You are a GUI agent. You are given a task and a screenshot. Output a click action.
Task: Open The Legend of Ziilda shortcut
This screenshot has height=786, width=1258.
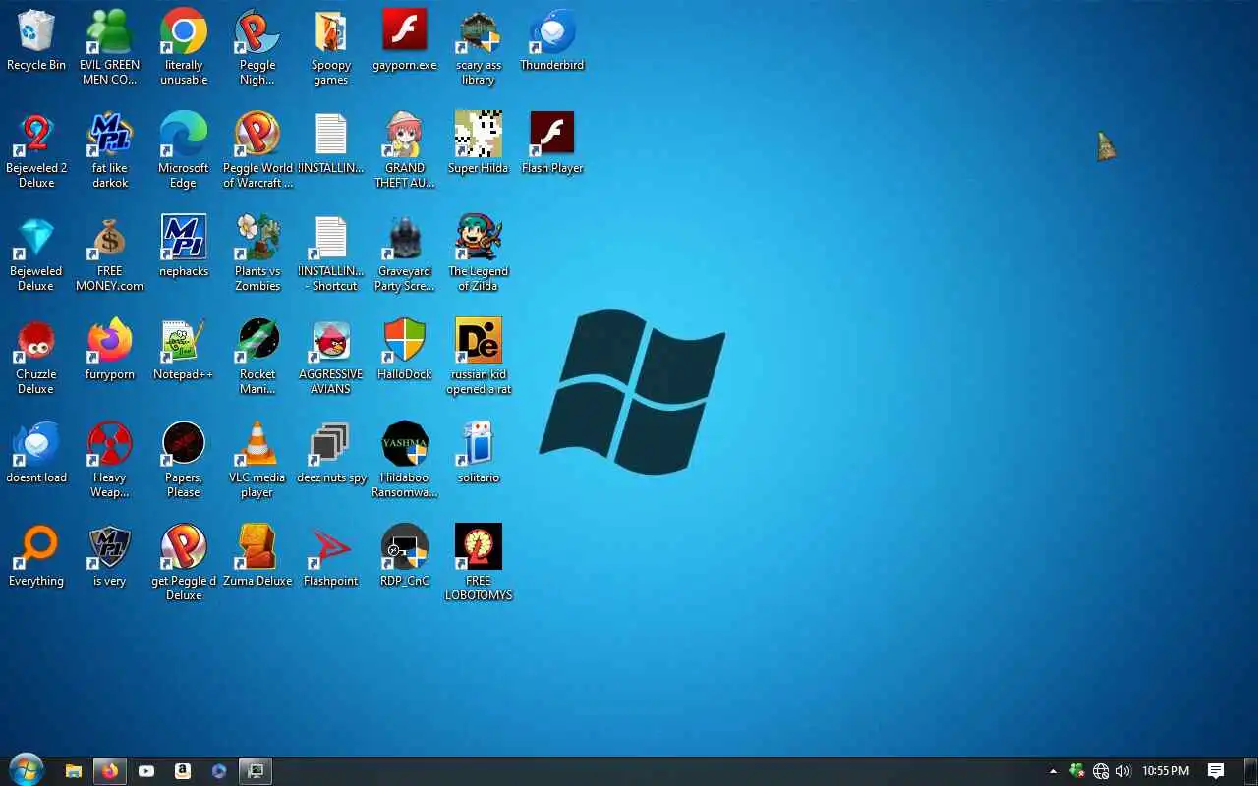(479, 253)
